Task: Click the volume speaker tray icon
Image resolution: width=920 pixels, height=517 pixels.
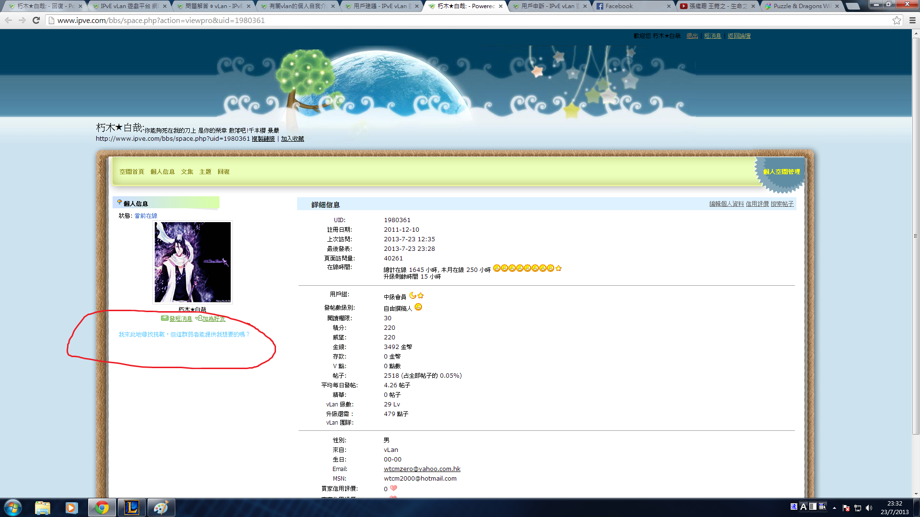Action: click(869, 508)
